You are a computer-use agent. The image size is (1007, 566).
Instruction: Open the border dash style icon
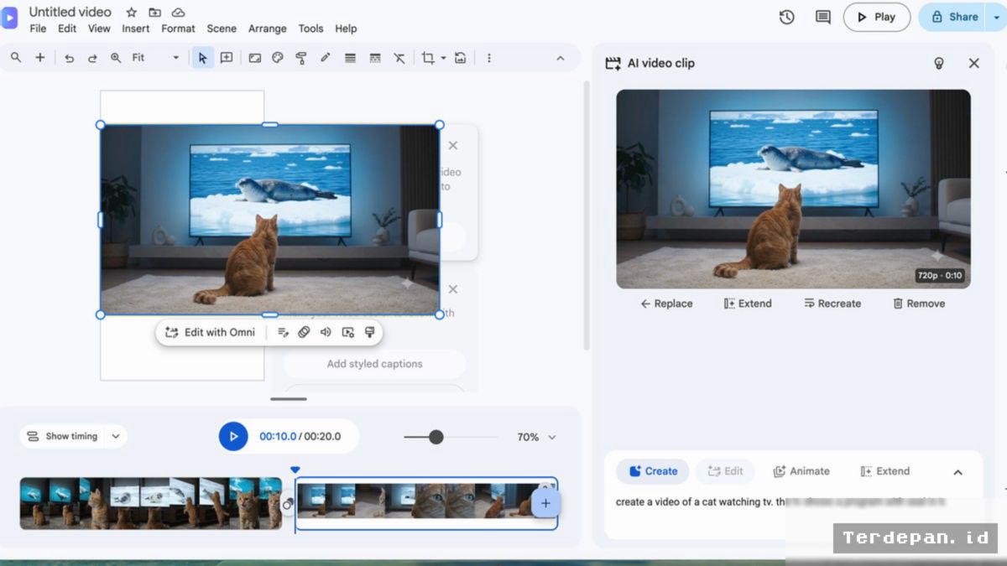click(374, 58)
